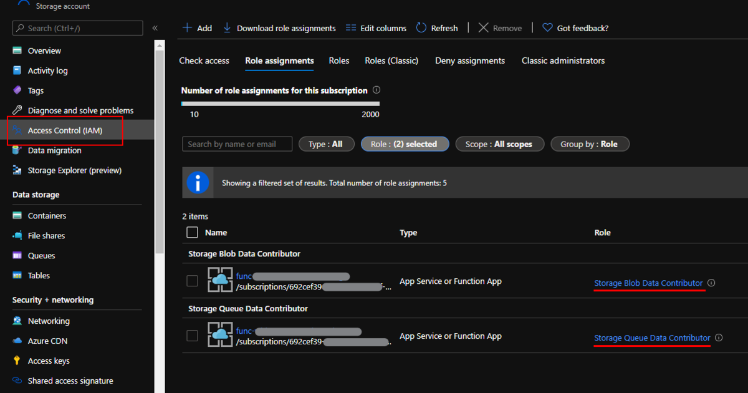
Task: Click the sidebar Search (Ctrl+/) box
Action: [78, 28]
